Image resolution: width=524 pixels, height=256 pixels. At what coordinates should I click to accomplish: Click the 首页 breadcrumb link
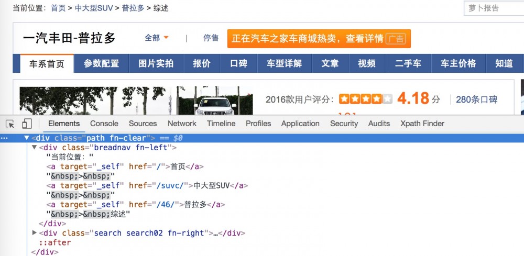(58, 8)
